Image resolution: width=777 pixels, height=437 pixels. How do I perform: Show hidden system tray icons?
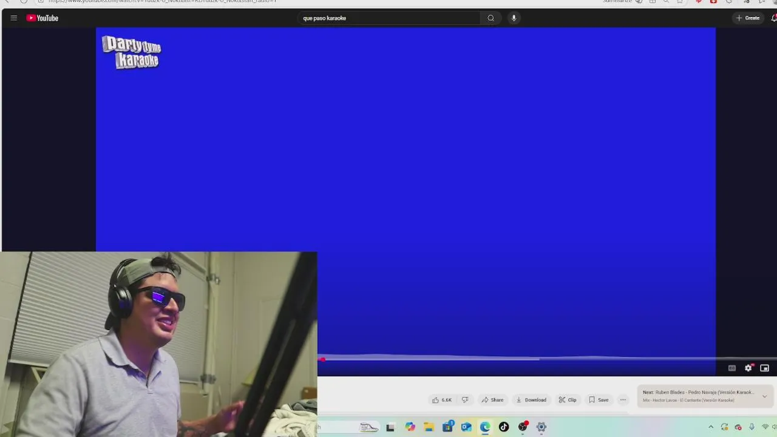[711, 427]
